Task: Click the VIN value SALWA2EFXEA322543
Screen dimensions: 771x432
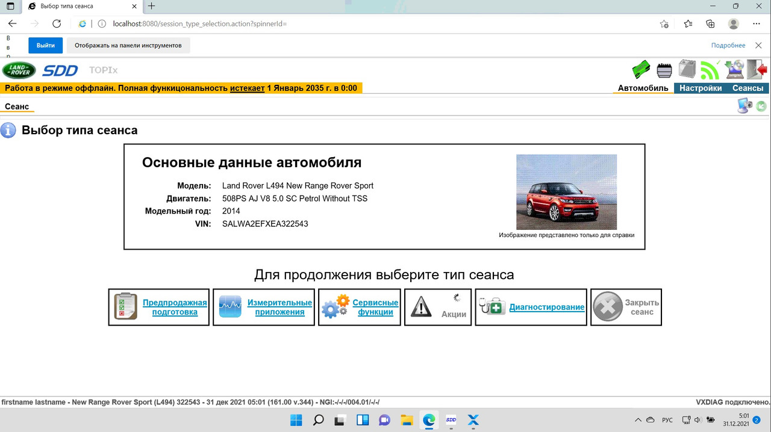Action: (265, 224)
